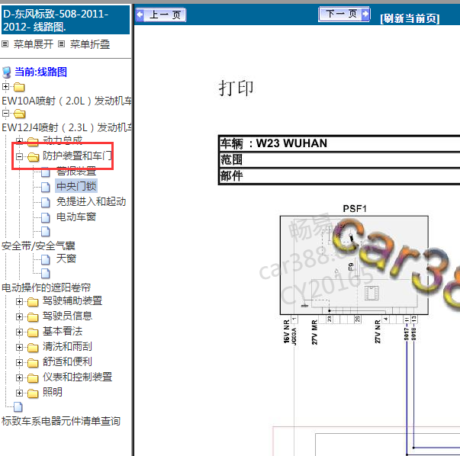Screen dimensions: 460x456
Task: Click 菜单展开 to expand the menu
Action: [33, 44]
